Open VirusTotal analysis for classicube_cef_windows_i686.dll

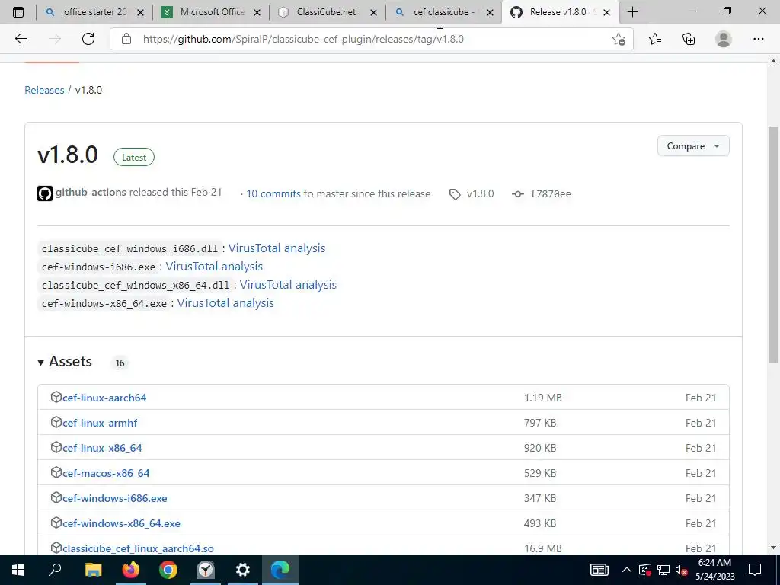tap(277, 248)
